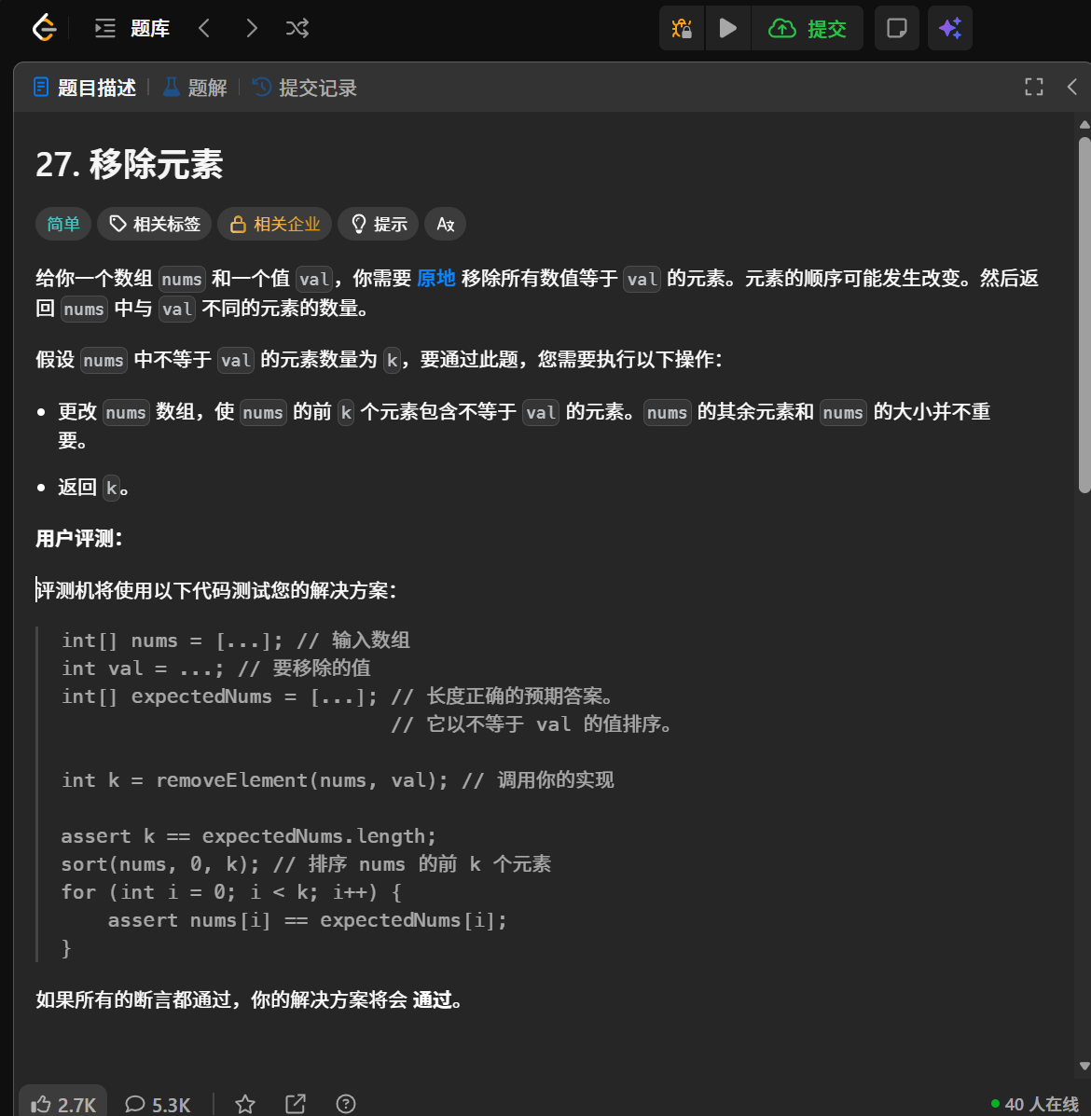Go to next problem arrow
This screenshot has width=1091, height=1116.
[251, 29]
